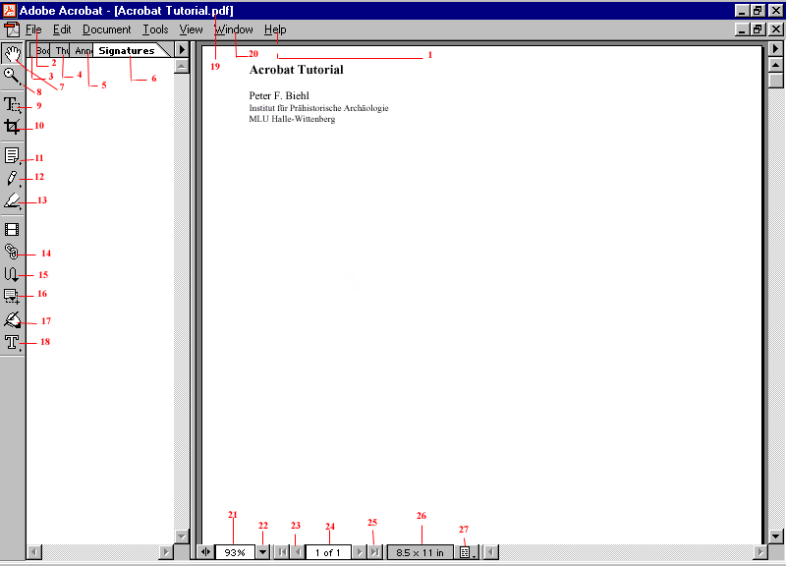Go to the next page
This screenshot has width=786, height=566.
pyautogui.click(x=359, y=552)
